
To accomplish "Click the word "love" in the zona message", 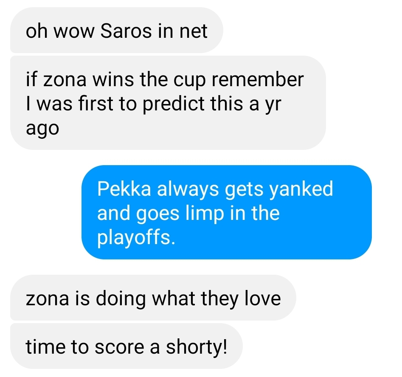I will [x=263, y=298].
